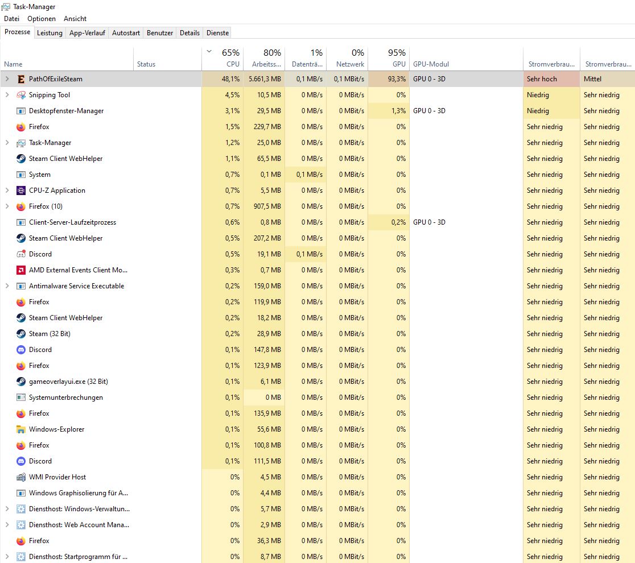
Task: Switch to the Details tab
Action: coord(189,33)
